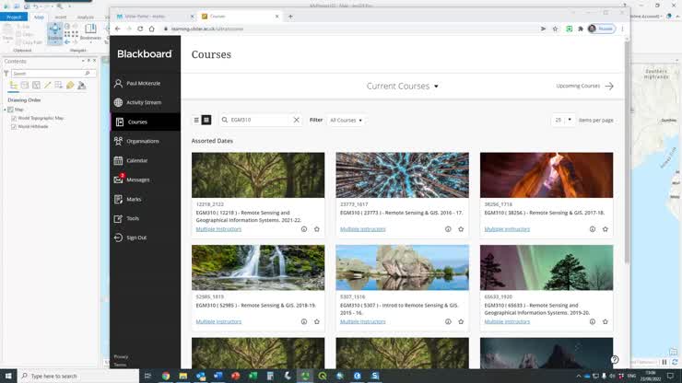Open Organisations in the sidebar
This screenshot has height=383, width=682.
tap(142, 141)
